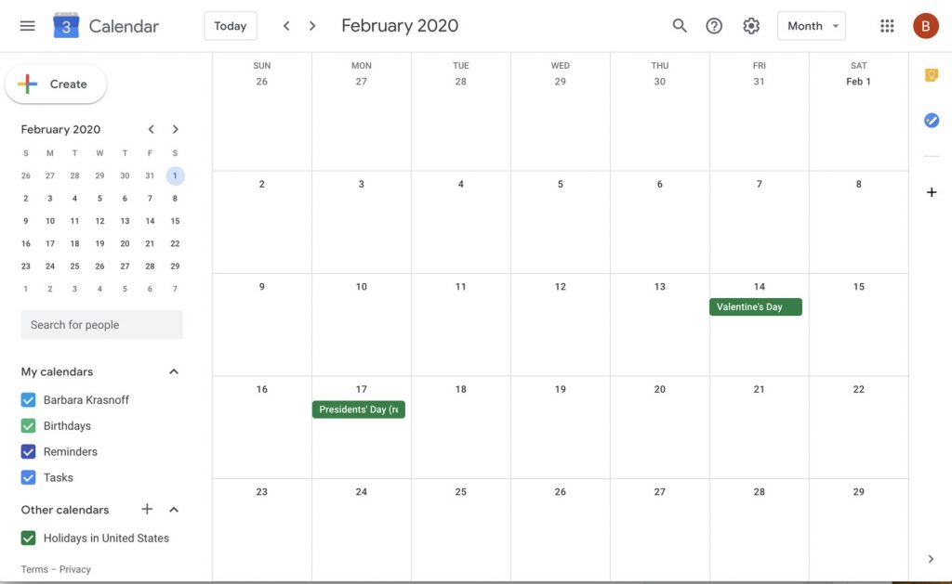Uncheck the Birthdays calendar

pyautogui.click(x=27, y=425)
